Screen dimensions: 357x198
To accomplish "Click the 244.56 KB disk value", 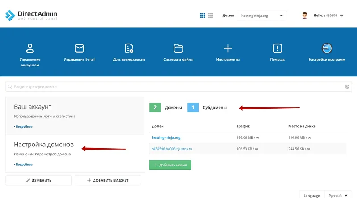I will [299, 149].
